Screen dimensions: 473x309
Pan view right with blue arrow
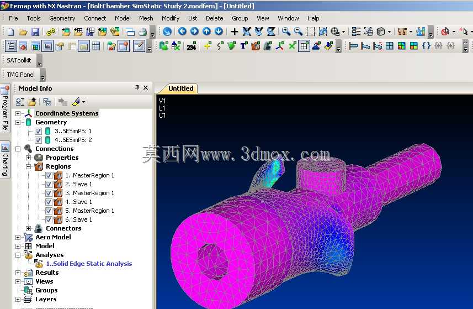click(x=195, y=31)
